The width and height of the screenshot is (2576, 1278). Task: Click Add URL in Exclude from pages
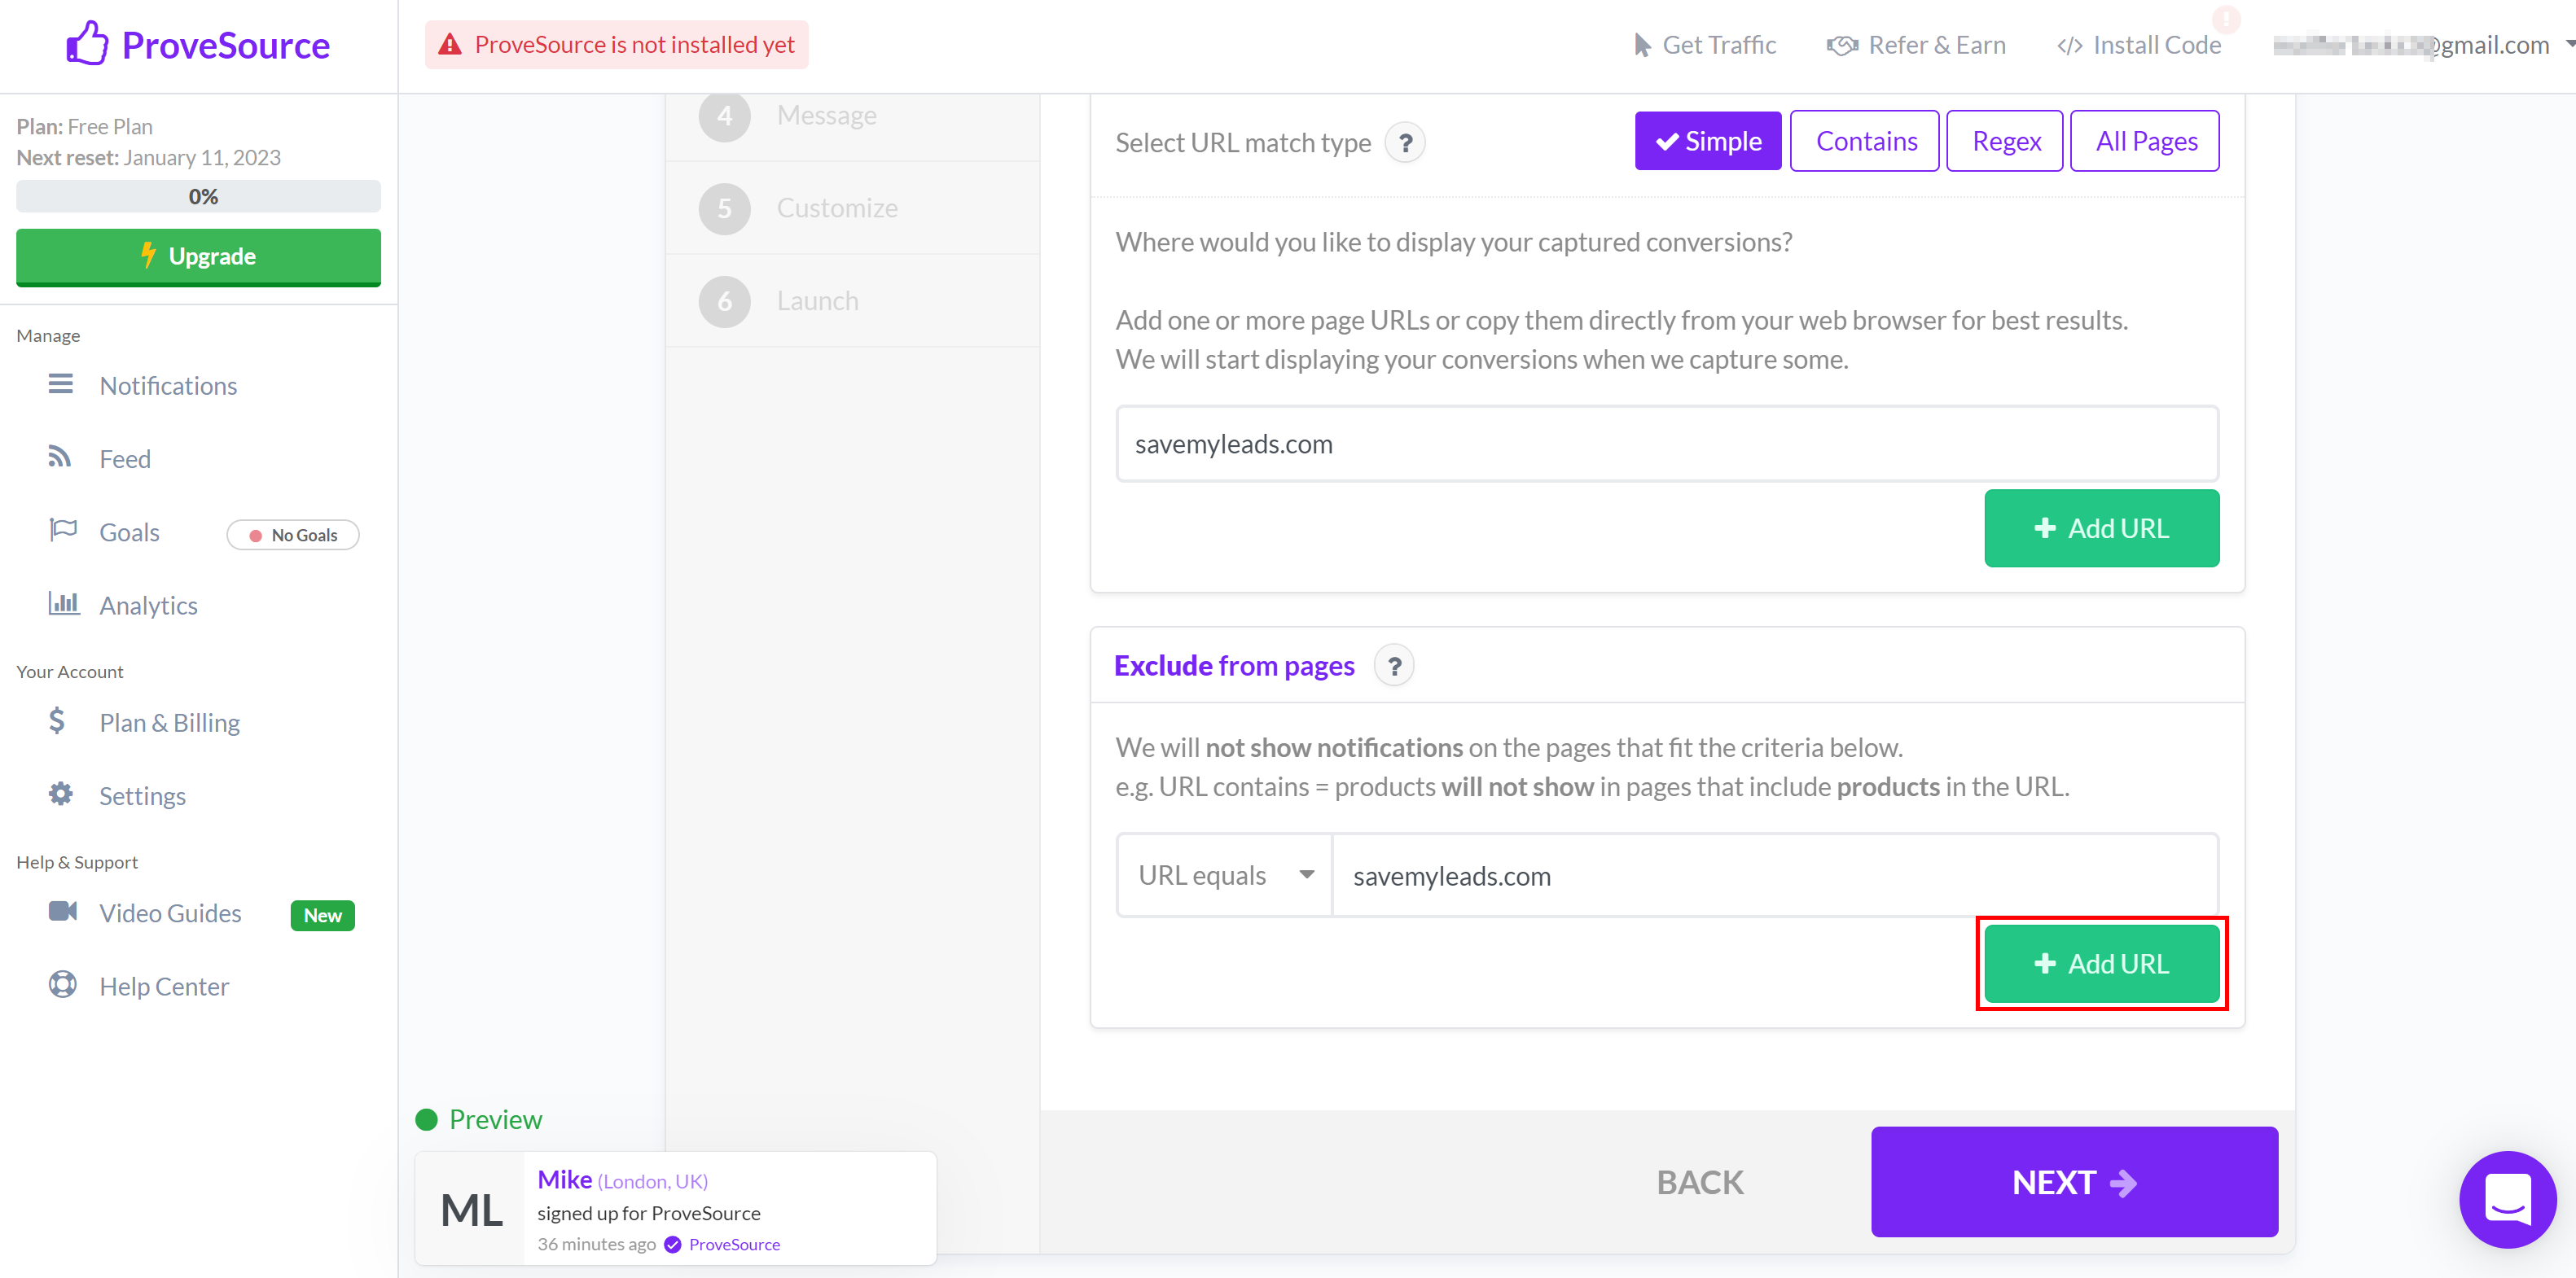point(2101,963)
